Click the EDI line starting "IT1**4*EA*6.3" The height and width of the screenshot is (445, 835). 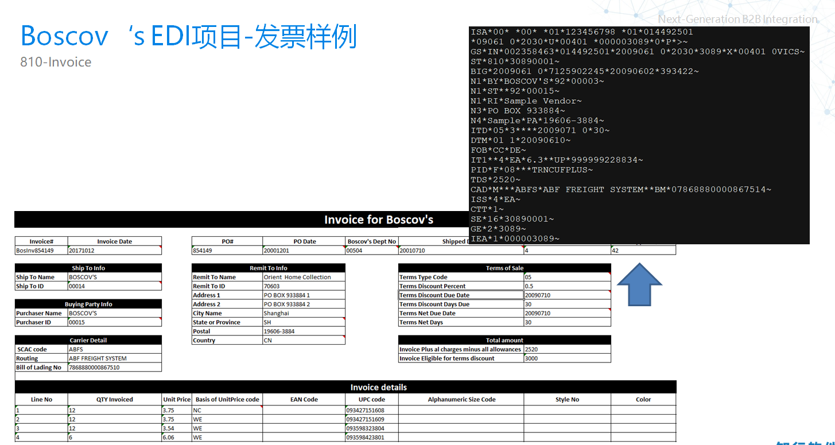pos(557,160)
